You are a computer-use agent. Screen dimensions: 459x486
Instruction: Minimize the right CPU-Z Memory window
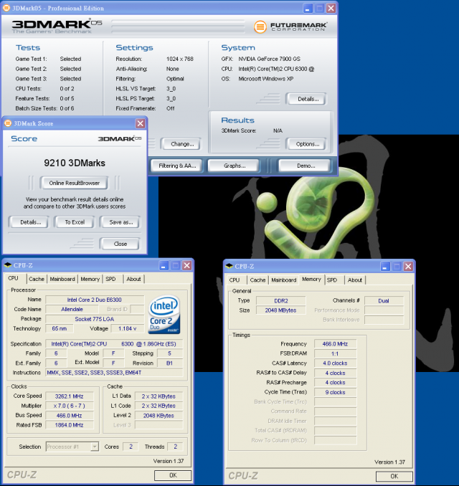point(385,266)
